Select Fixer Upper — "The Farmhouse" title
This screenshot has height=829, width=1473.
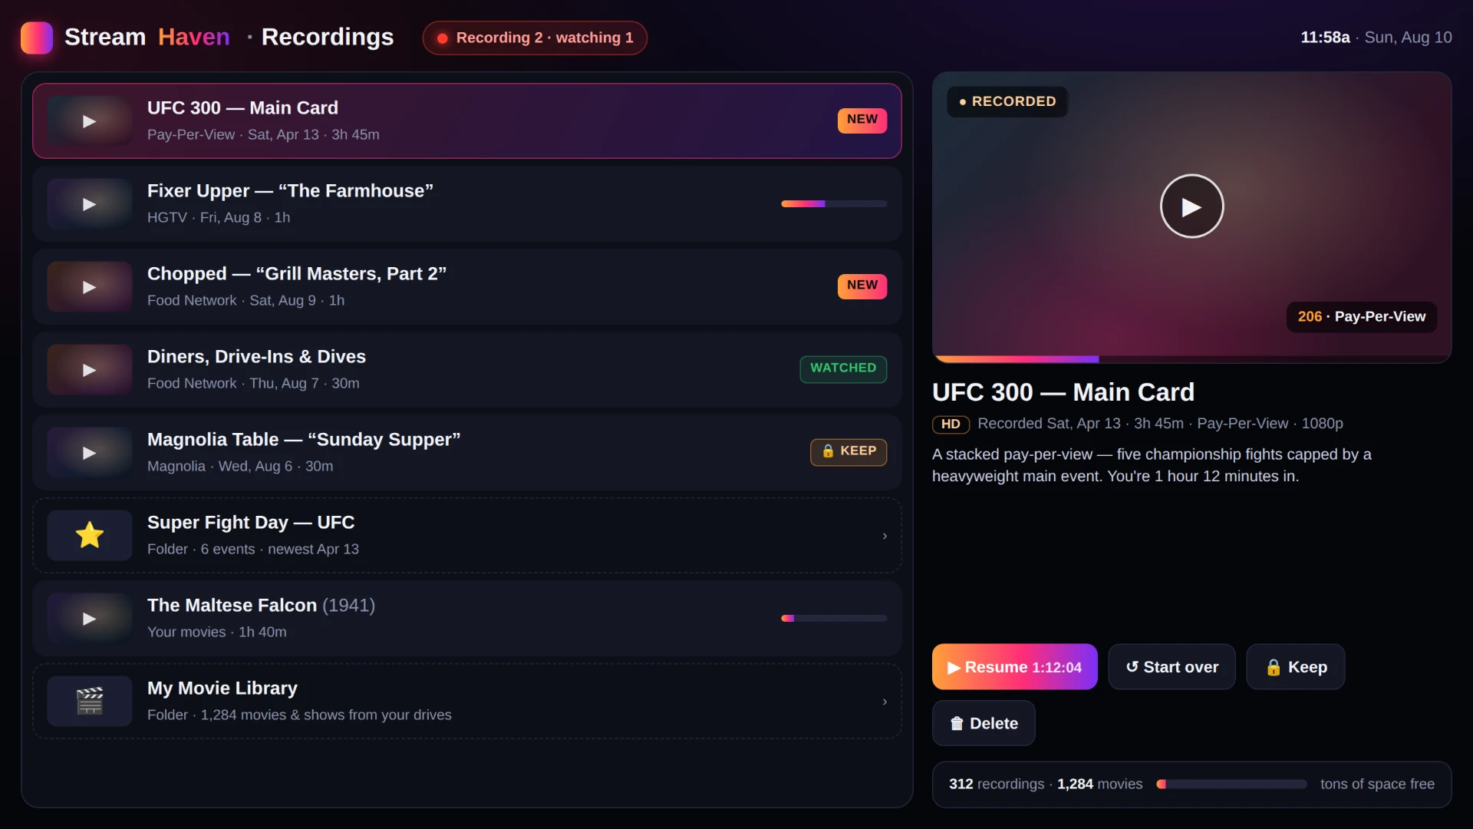[x=290, y=191]
